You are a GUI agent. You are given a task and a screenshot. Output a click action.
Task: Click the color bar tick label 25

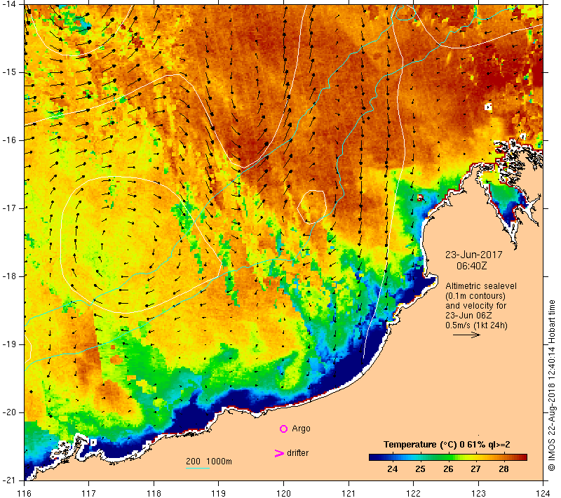pos(420,469)
